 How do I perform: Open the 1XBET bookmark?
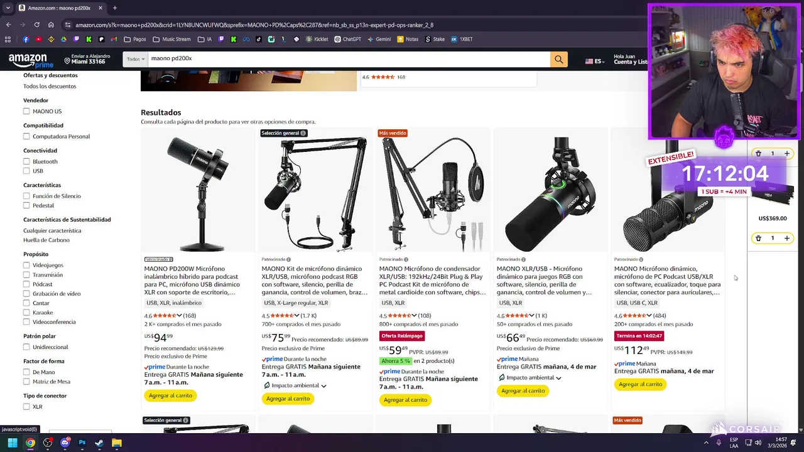coord(462,39)
